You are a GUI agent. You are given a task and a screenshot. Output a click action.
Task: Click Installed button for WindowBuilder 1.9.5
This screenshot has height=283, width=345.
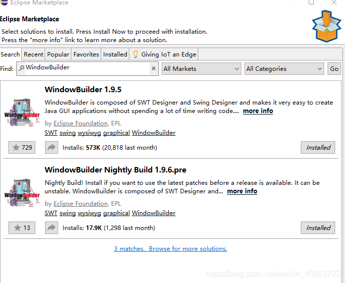point(318,147)
